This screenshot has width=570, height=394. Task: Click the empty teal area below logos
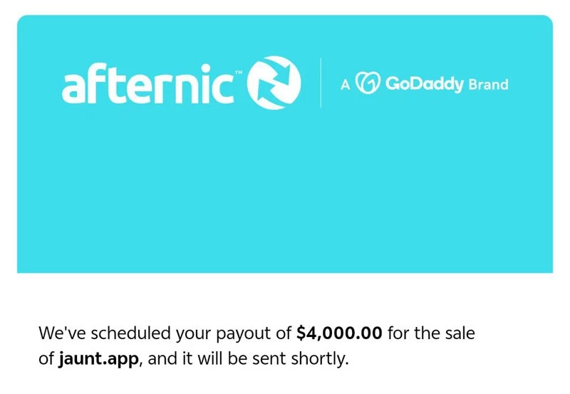point(285,192)
